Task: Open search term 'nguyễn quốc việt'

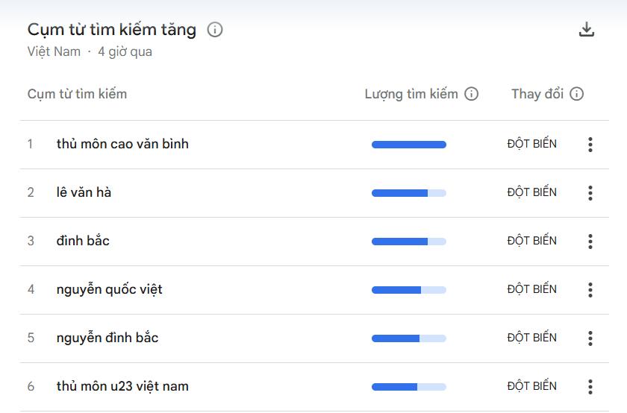Action: (109, 289)
